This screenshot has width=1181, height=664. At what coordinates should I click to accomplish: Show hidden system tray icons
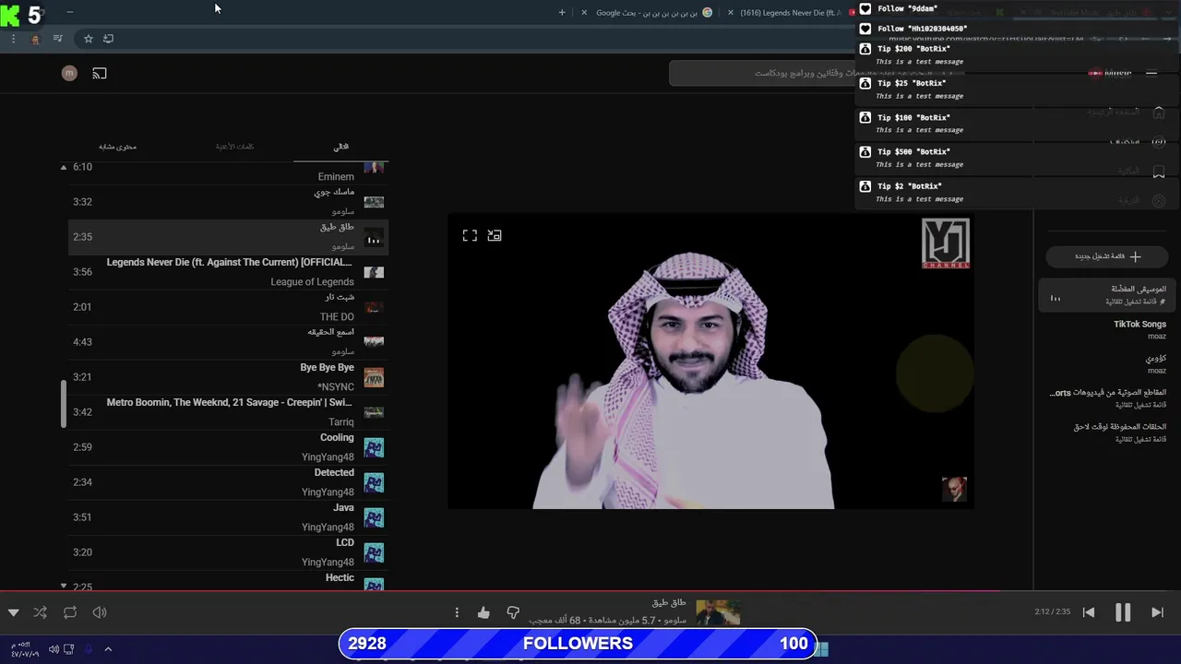pyautogui.click(x=108, y=649)
